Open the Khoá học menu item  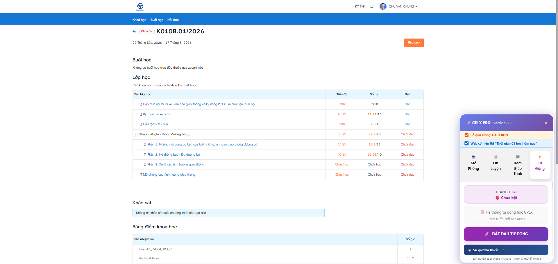coord(139,20)
